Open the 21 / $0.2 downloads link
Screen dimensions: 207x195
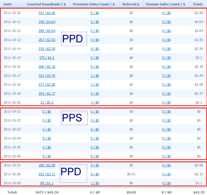coord(47,102)
